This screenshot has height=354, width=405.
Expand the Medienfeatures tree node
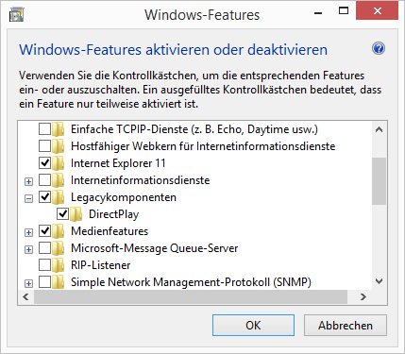coord(28,232)
